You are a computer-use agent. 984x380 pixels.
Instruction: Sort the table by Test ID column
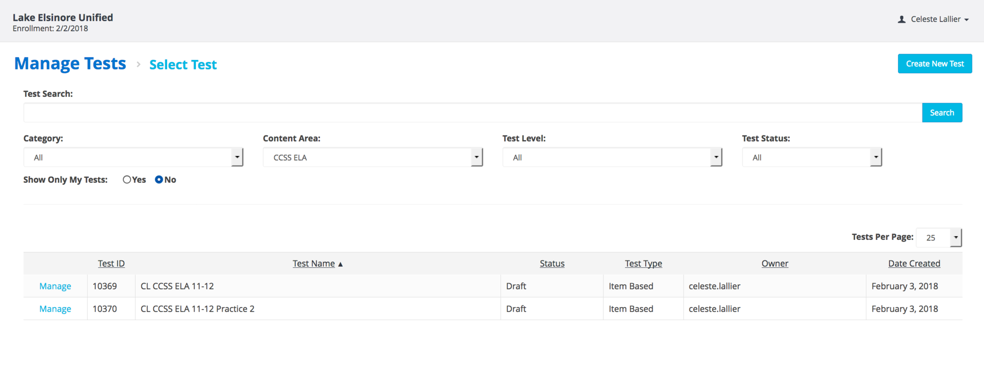pyautogui.click(x=111, y=263)
